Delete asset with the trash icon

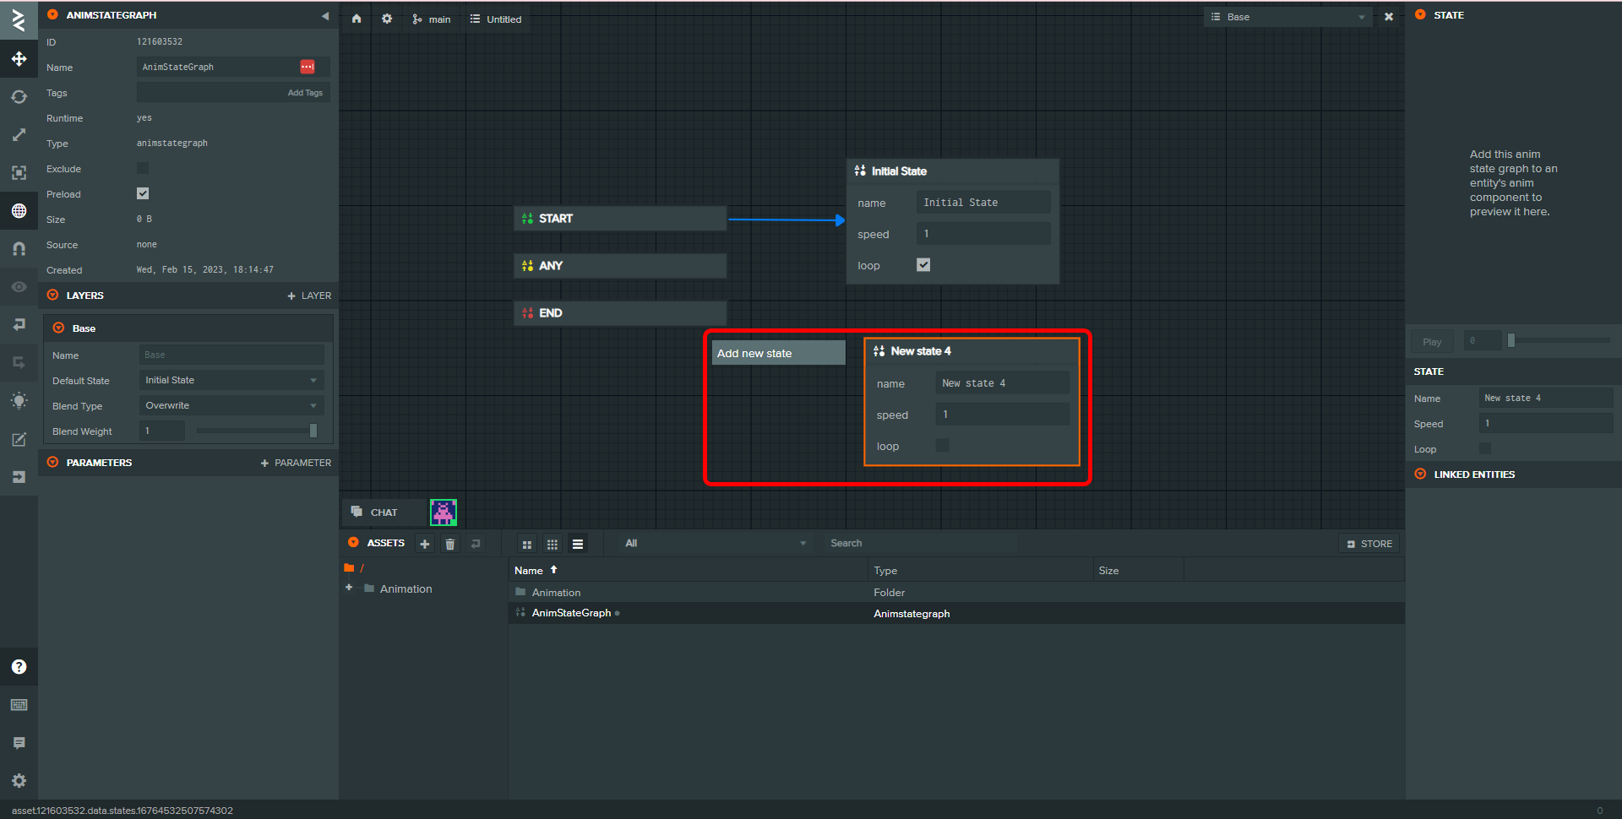[x=450, y=544]
